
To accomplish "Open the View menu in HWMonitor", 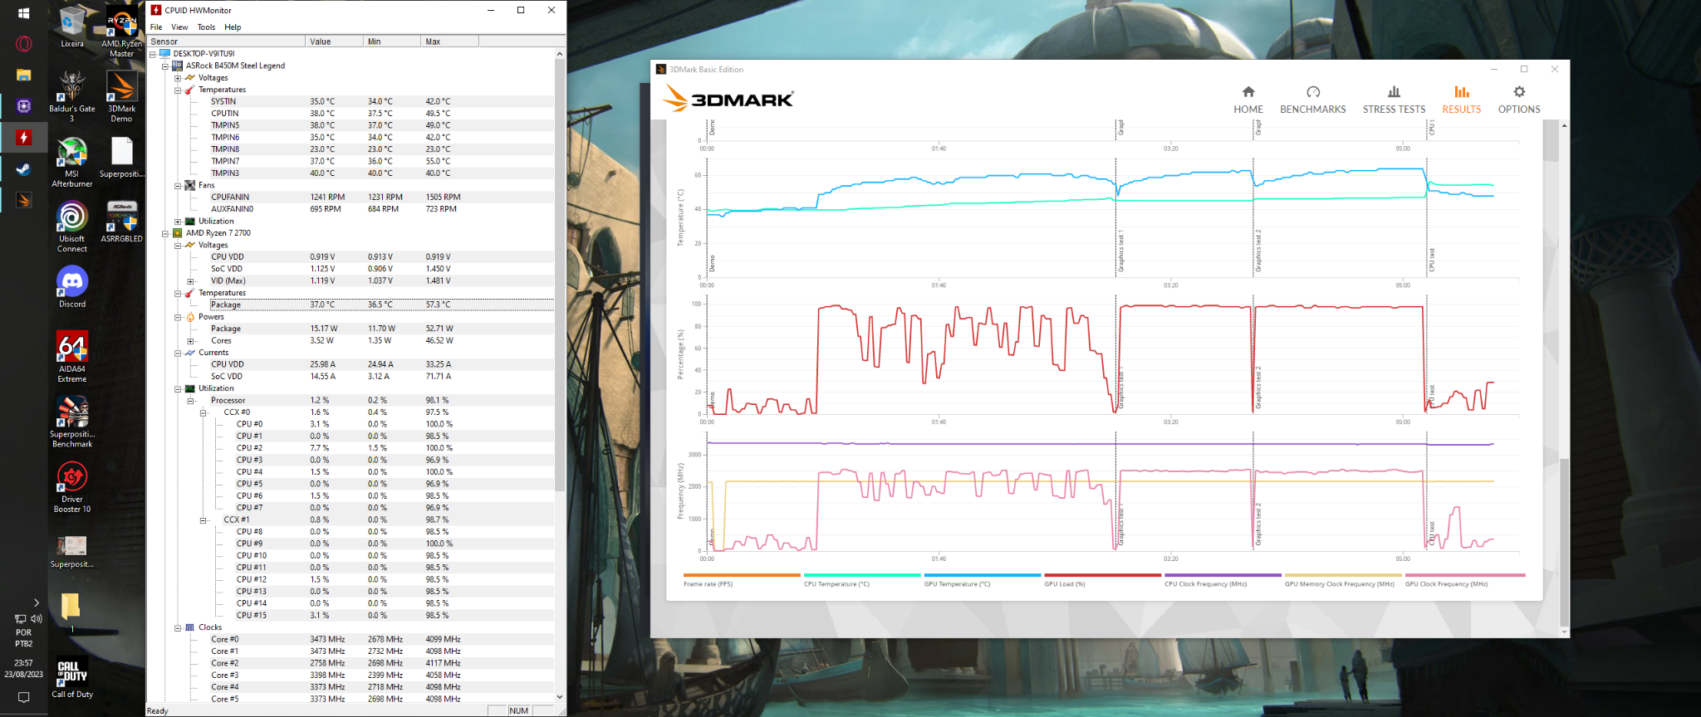I will pyautogui.click(x=179, y=27).
